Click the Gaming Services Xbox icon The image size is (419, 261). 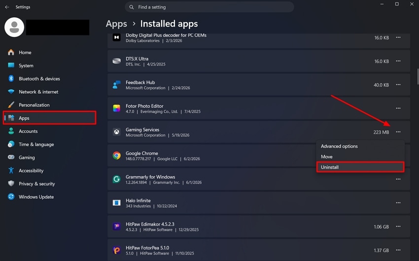(x=116, y=132)
